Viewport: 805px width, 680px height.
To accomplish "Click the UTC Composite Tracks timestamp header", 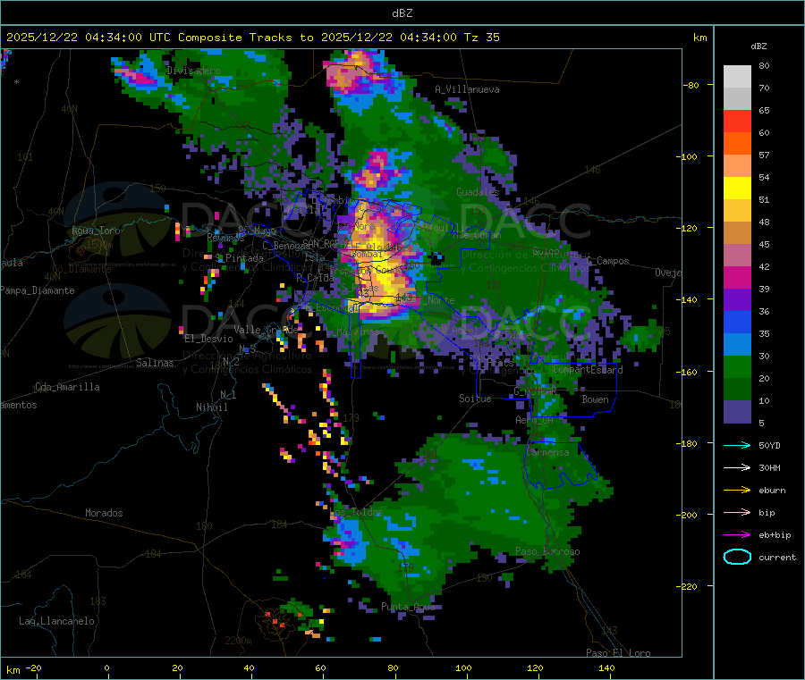I will click(x=252, y=38).
